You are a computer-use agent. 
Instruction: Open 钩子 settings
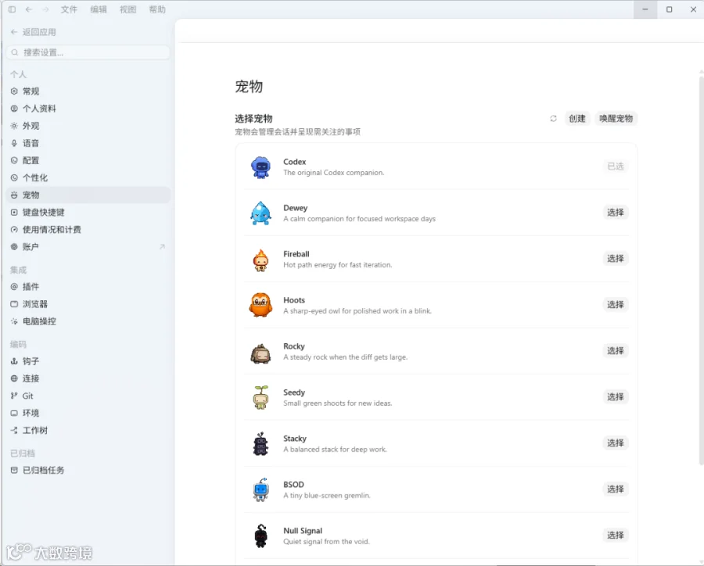pos(88,361)
